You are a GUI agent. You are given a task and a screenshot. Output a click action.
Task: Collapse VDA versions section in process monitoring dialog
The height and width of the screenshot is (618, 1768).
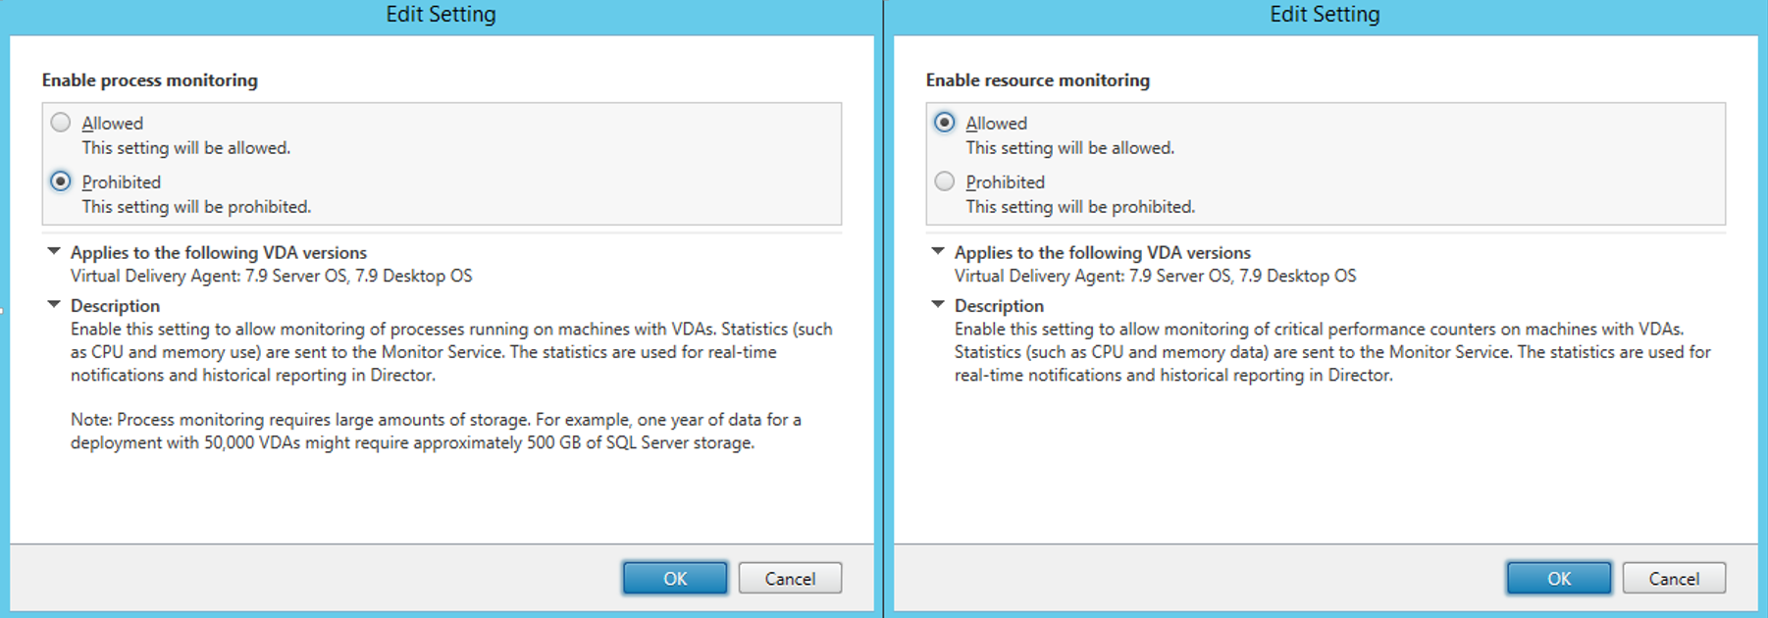tap(54, 252)
